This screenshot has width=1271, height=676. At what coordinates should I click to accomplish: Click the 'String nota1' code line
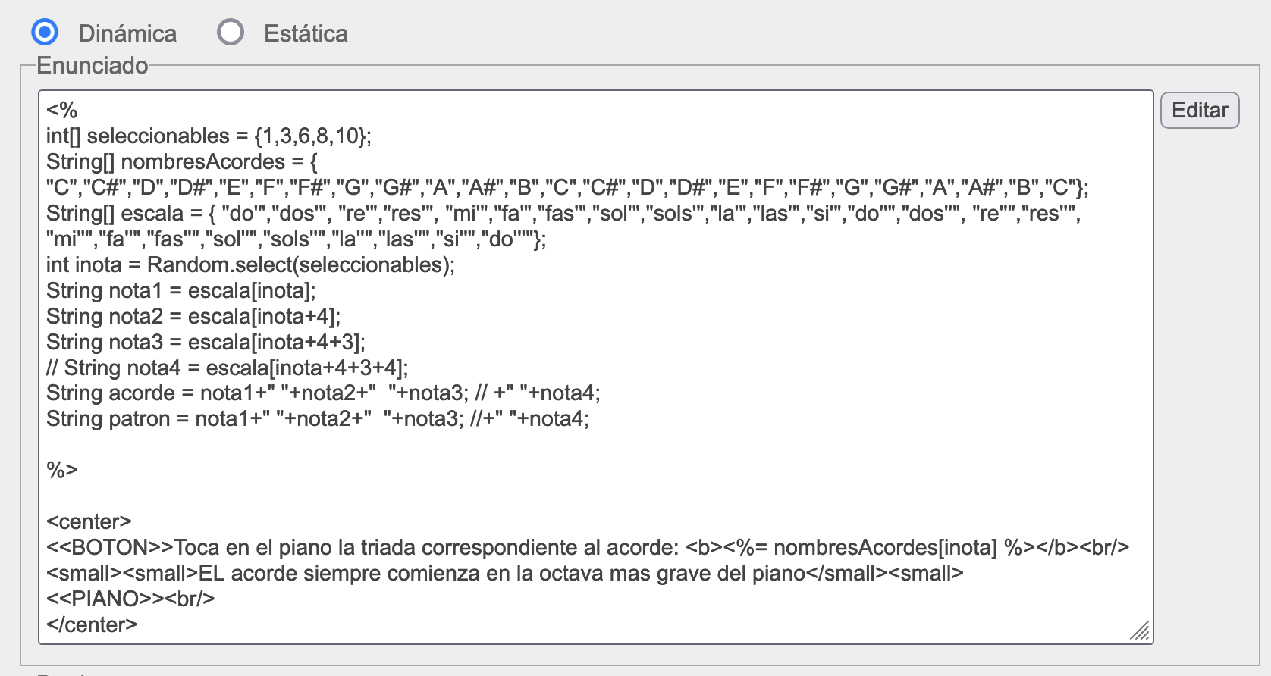[180, 291]
